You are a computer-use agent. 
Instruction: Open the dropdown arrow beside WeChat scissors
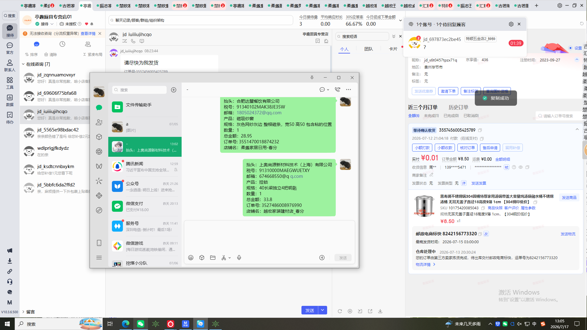230,258
